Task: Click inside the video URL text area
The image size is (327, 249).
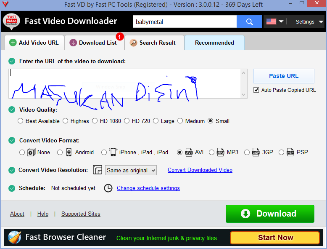Action: tap(125, 83)
